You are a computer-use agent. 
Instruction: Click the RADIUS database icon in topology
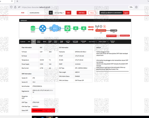[x=33, y=28]
